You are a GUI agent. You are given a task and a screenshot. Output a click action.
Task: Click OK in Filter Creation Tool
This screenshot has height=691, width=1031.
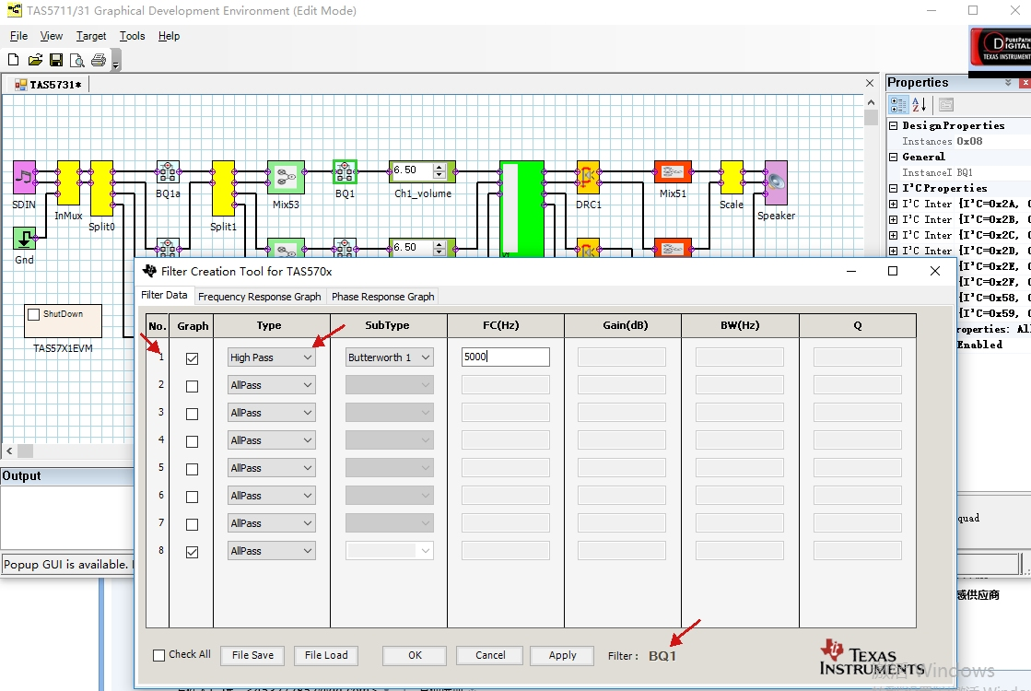click(415, 655)
